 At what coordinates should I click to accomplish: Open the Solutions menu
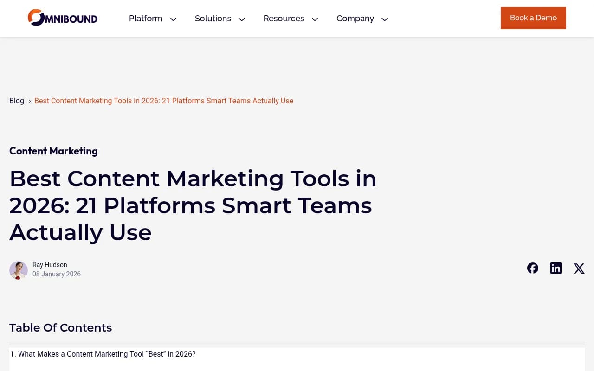pos(213,19)
